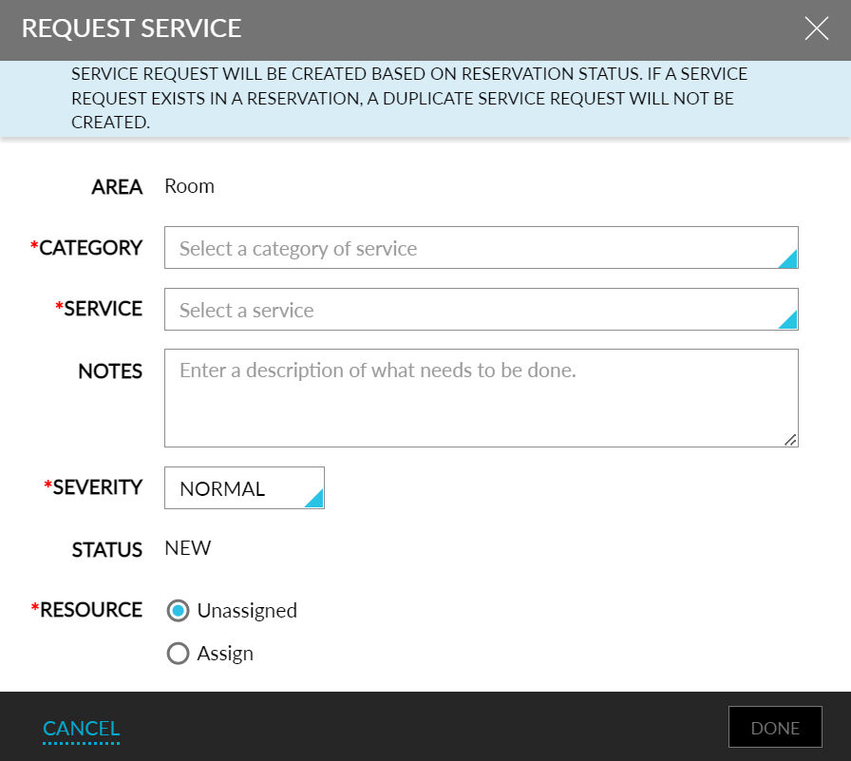The width and height of the screenshot is (851, 761).
Task: Click the "Assign" option label text
Action: (225, 654)
